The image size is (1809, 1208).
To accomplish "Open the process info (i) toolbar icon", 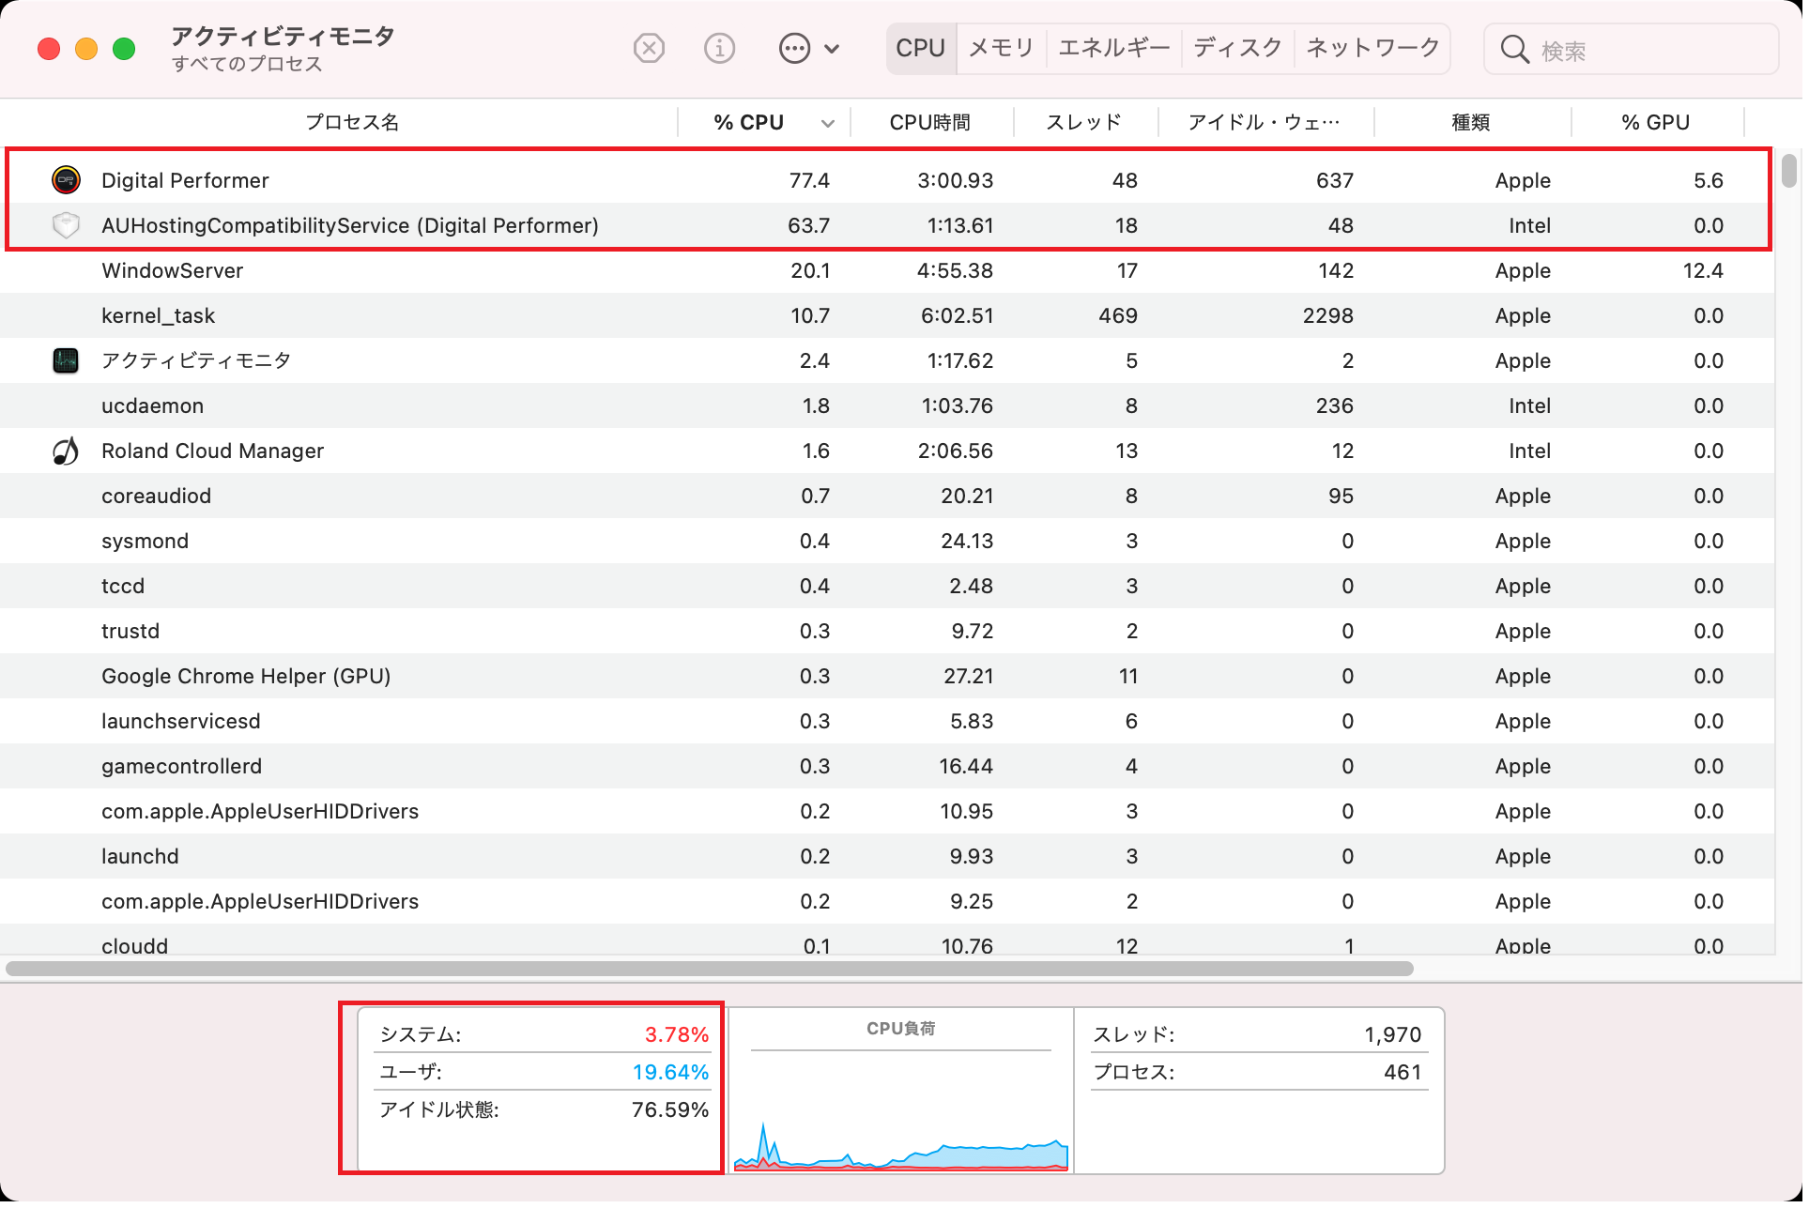I will pyautogui.click(x=722, y=48).
